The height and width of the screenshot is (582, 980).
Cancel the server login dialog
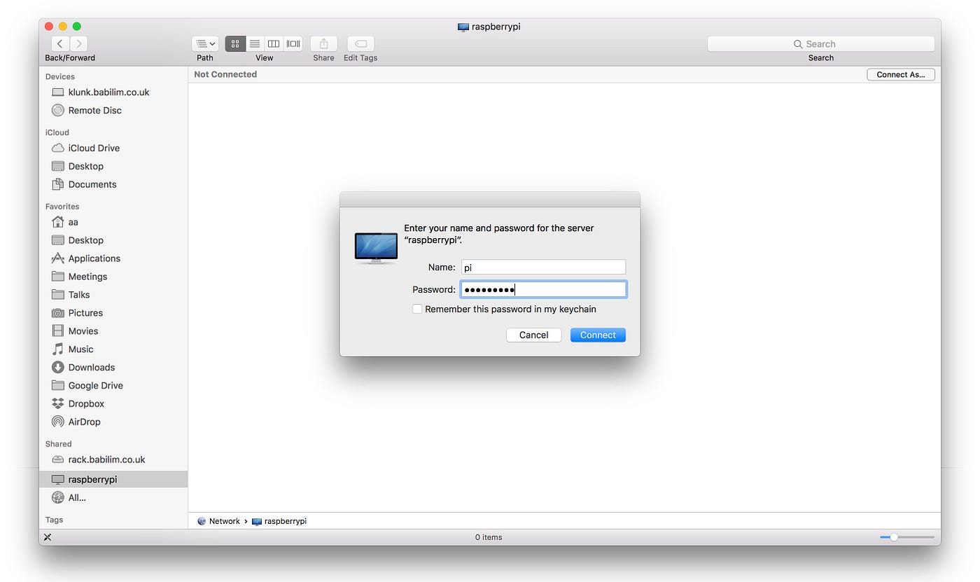point(533,335)
